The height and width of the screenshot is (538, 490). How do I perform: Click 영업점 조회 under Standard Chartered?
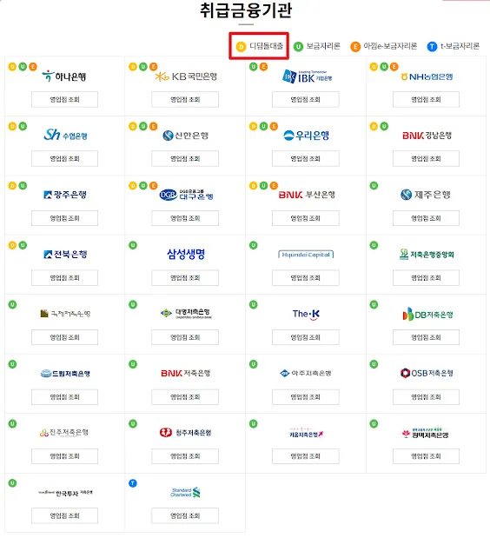185,515
